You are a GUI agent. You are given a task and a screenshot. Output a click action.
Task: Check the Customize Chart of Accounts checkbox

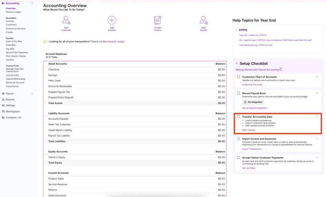pyautogui.click(x=239, y=77)
